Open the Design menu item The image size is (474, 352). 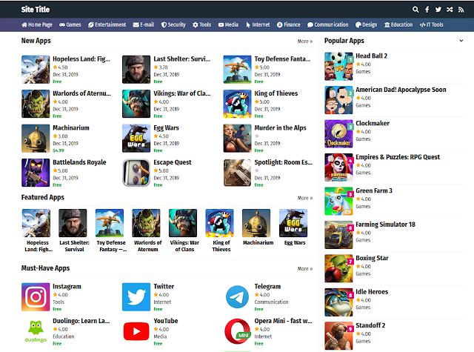pyautogui.click(x=366, y=24)
